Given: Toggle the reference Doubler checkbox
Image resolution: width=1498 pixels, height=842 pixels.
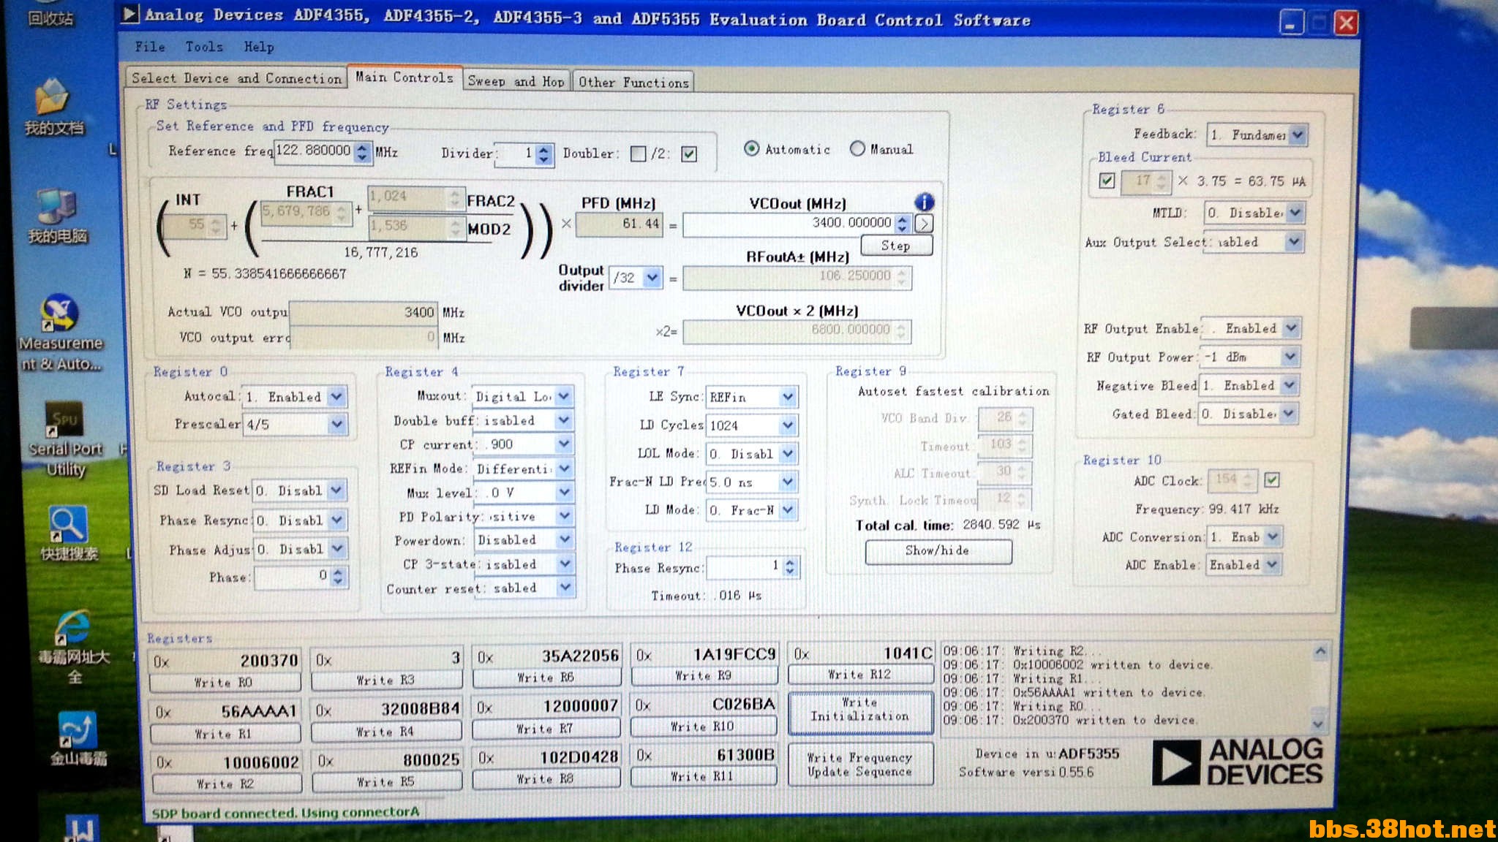Looking at the screenshot, I should click(638, 153).
